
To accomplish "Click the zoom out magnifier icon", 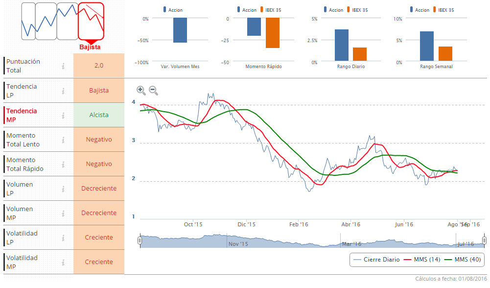I will (x=153, y=91).
